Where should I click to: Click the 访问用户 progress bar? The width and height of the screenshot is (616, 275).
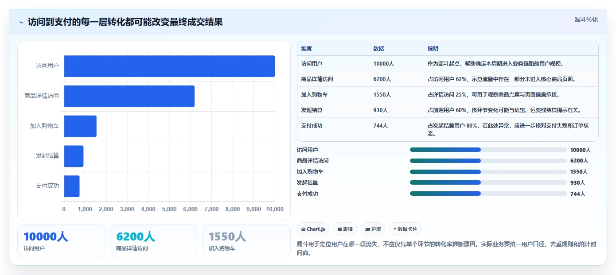[488, 150]
